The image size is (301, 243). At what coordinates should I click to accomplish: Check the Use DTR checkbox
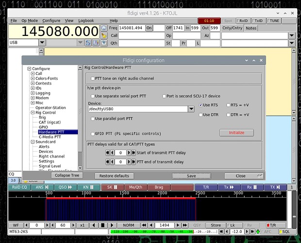[x=201, y=115]
